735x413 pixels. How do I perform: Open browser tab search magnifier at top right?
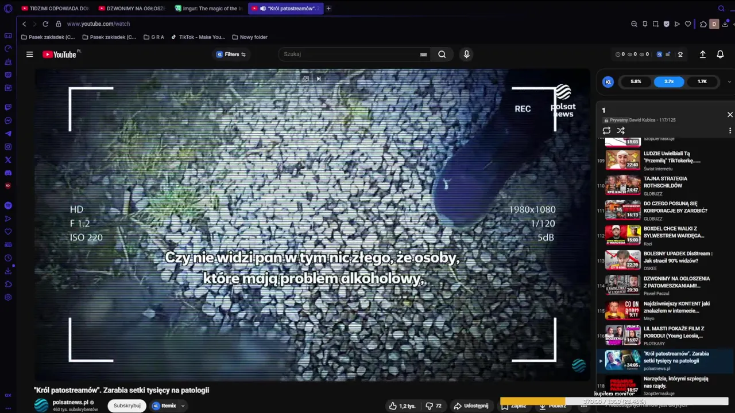721,9
